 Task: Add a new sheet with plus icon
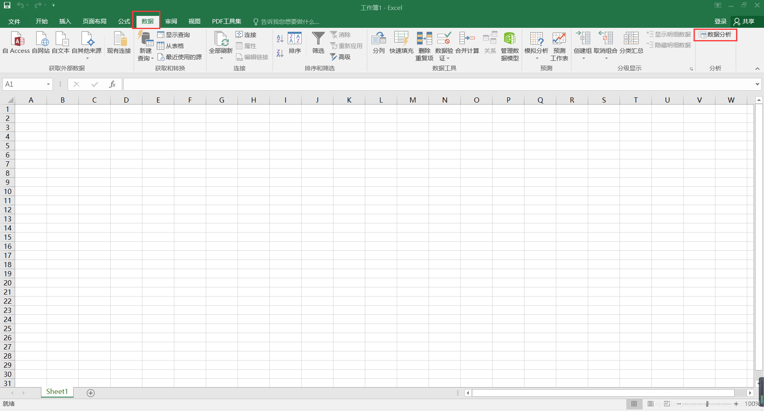tap(91, 393)
